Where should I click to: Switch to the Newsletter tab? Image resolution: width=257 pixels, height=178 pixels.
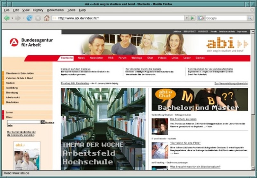point(96,58)
